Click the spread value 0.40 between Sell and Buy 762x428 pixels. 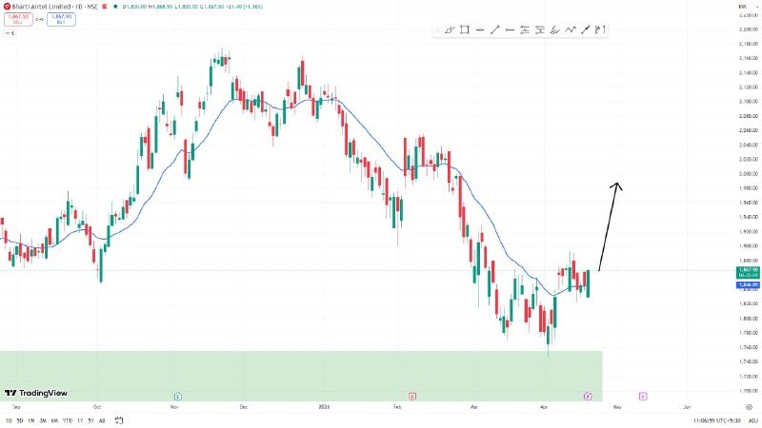pos(40,19)
